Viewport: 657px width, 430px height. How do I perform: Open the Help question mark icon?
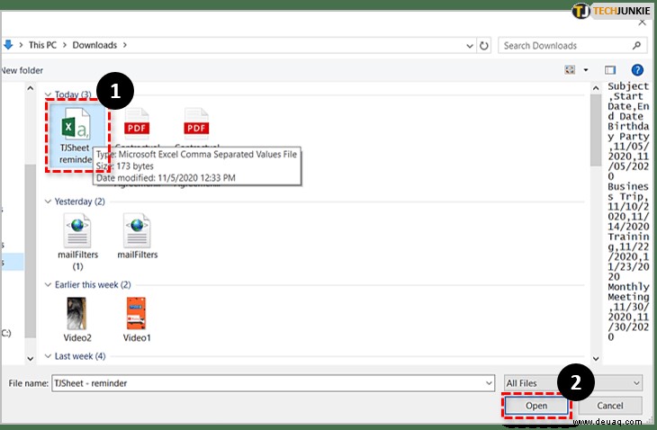coord(637,70)
